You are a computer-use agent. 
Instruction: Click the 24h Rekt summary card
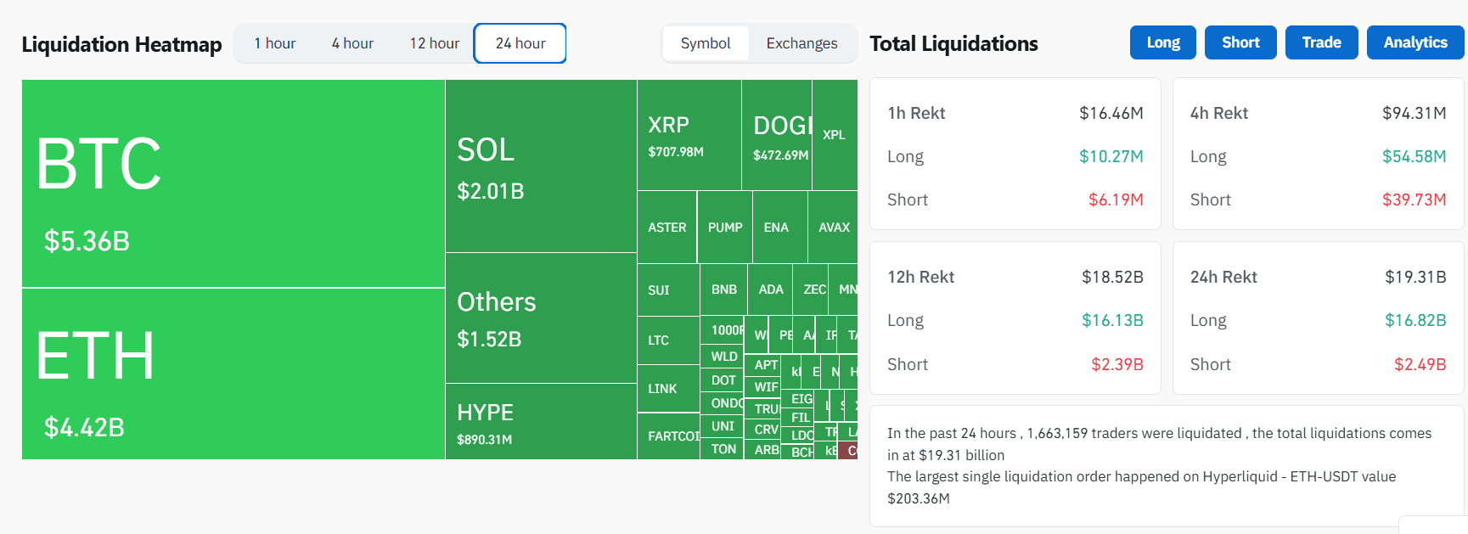[x=1318, y=318]
